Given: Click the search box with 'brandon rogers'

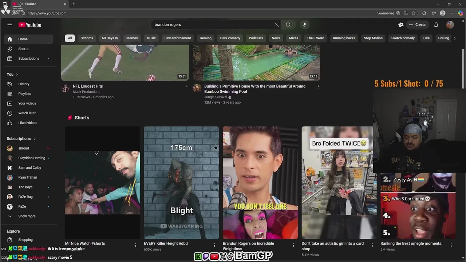Looking at the screenshot, I should (x=213, y=25).
